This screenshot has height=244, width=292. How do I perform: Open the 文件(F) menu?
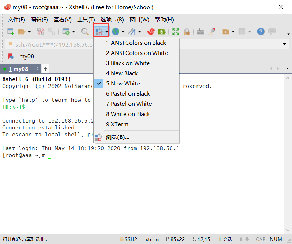click(16, 20)
